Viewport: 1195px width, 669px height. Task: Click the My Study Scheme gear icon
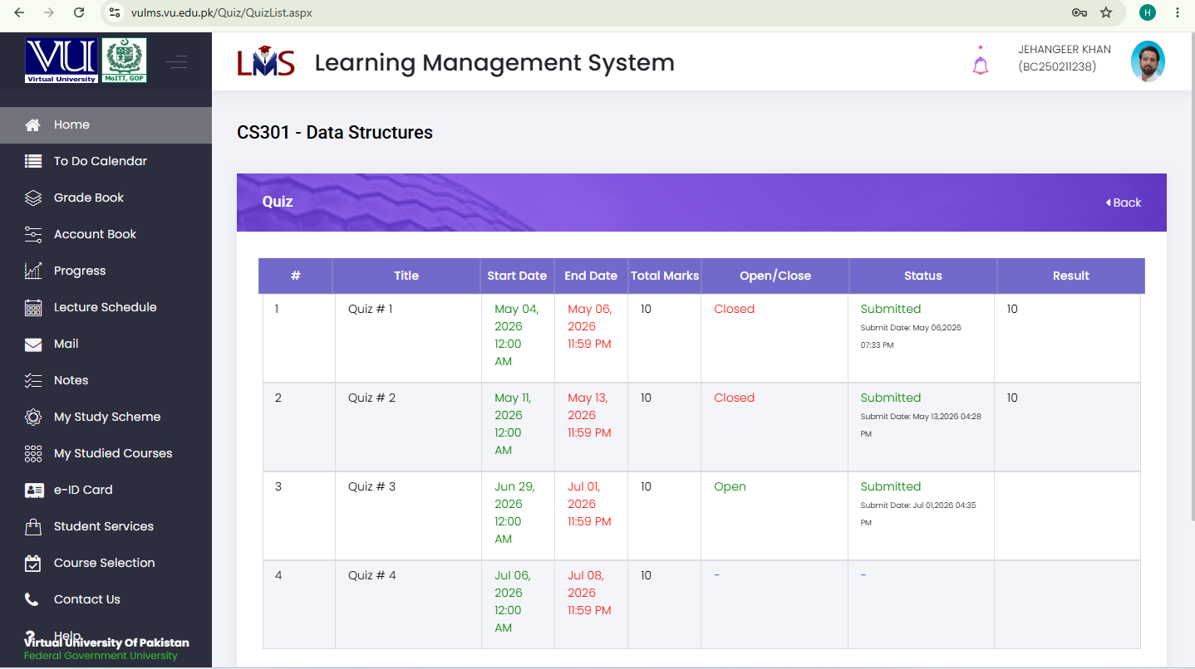click(x=32, y=418)
